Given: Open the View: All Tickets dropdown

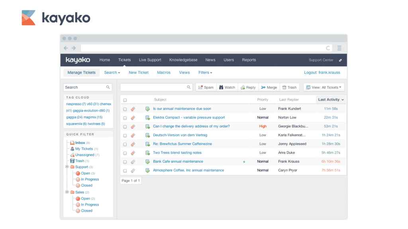Looking at the screenshot, I should click(x=324, y=87).
